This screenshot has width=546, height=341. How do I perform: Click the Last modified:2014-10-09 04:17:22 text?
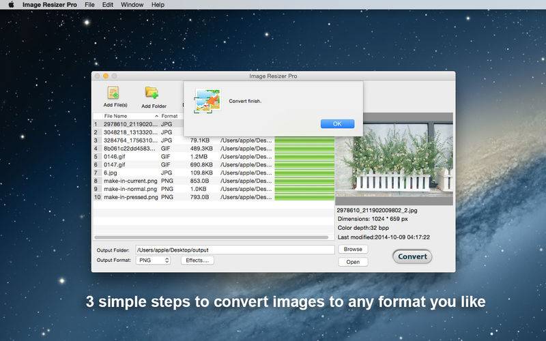pos(384,237)
